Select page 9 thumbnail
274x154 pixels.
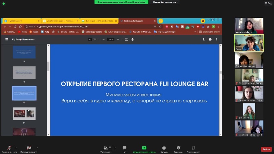click(24, 73)
